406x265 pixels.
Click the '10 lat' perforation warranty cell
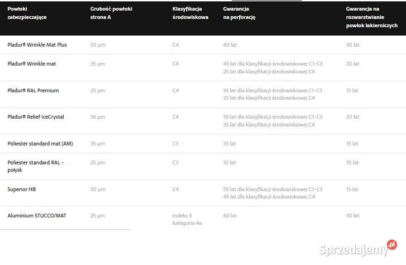point(229,163)
